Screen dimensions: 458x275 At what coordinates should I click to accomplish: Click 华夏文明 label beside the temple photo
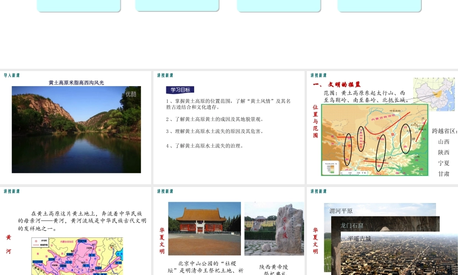162,241
